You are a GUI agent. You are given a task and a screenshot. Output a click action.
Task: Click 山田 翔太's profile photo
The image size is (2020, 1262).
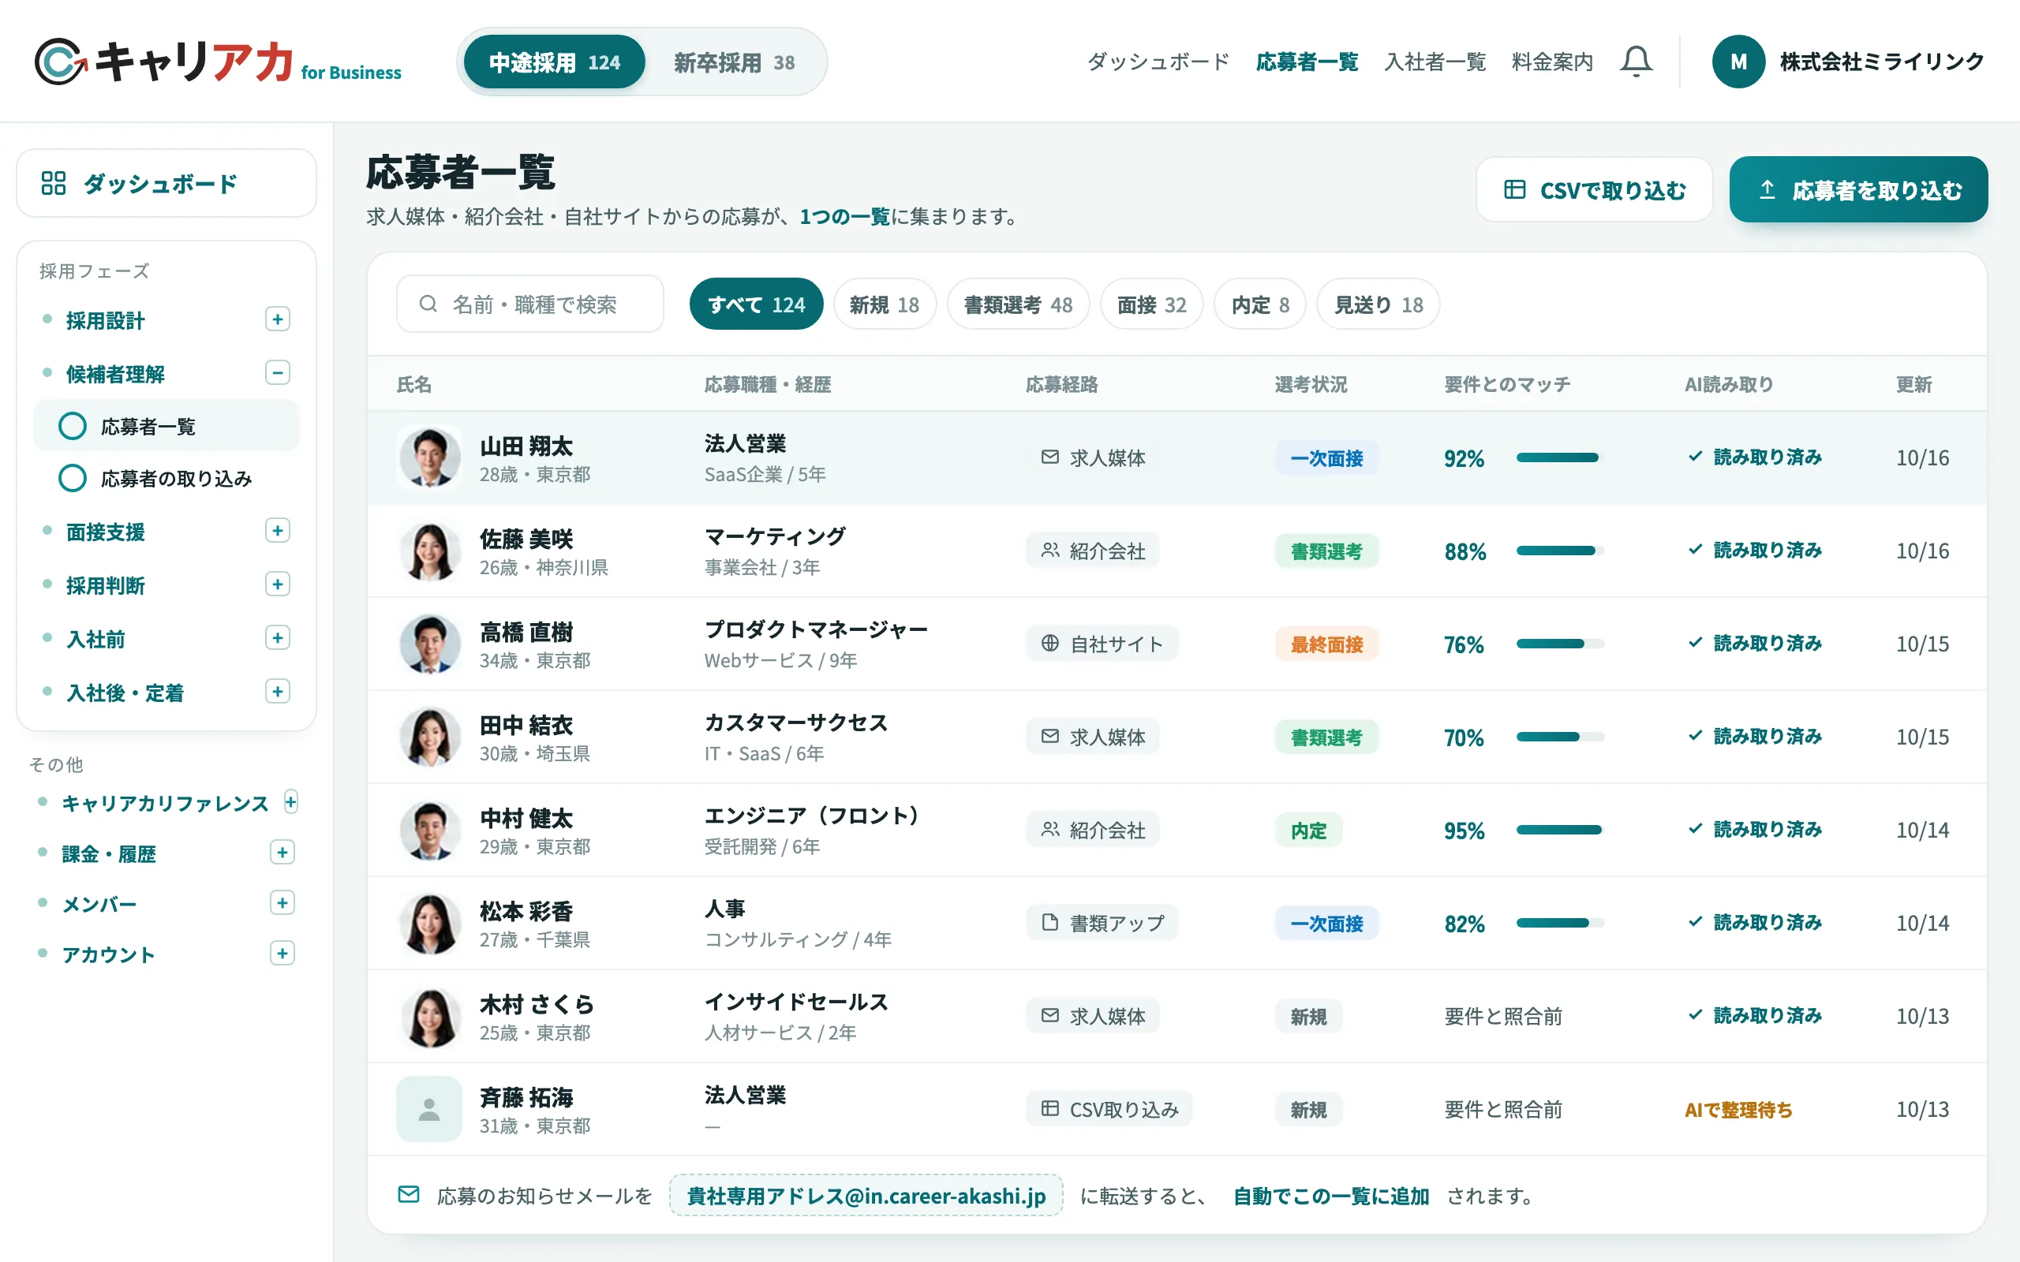[x=429, y=457]
